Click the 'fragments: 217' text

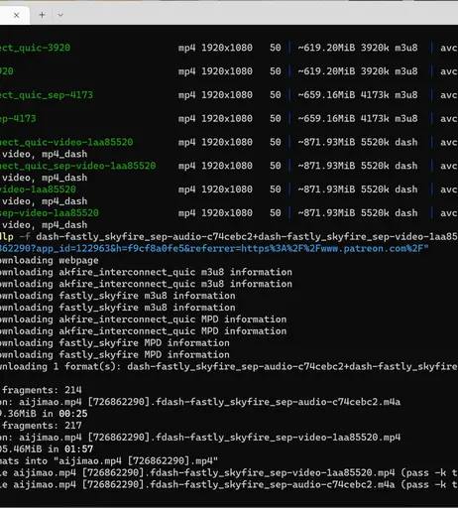click(x=42, y=426)
